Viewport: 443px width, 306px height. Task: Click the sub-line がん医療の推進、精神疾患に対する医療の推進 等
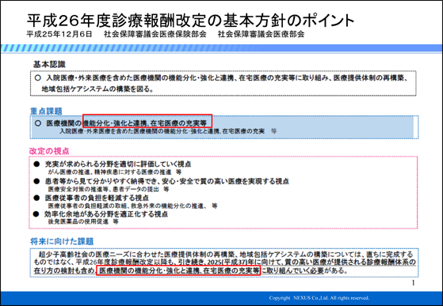pyautogui.click(x=115, y=172)
